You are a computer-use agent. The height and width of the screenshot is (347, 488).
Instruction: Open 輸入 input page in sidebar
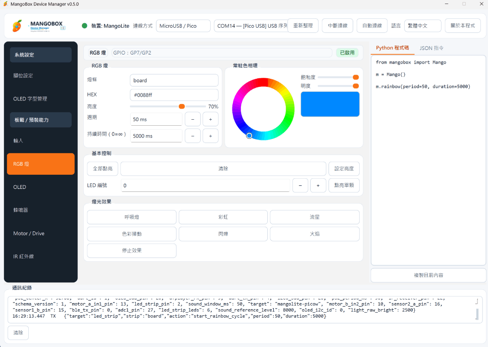[x=41, y=140]
